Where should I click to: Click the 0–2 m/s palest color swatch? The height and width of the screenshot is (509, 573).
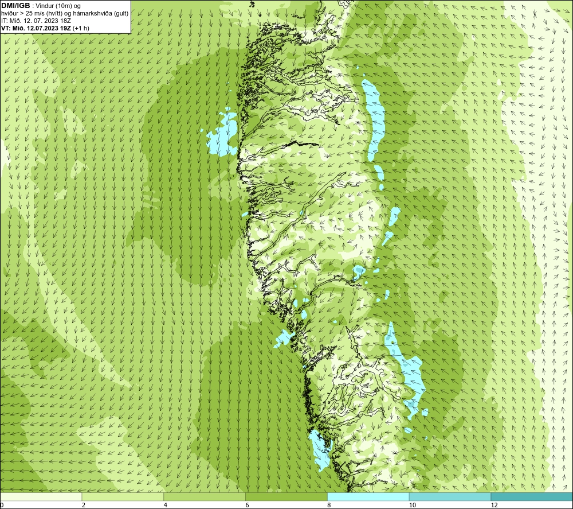[x=41, y=496]
